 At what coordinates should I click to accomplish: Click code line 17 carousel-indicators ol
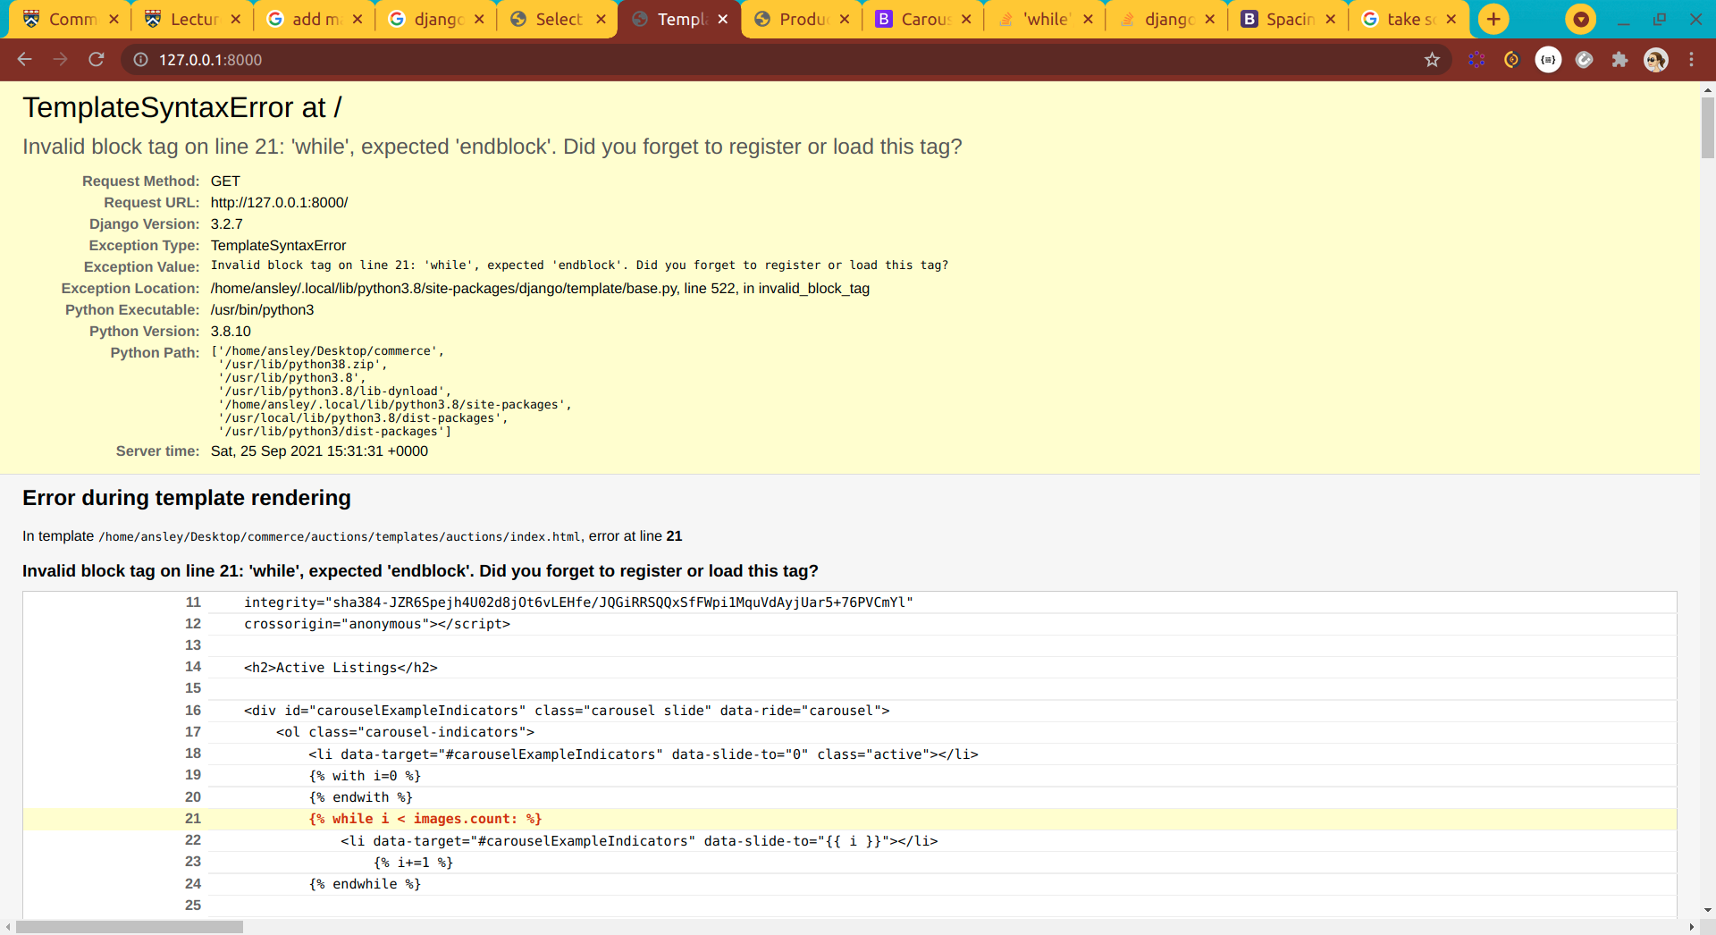pos(405,732)
